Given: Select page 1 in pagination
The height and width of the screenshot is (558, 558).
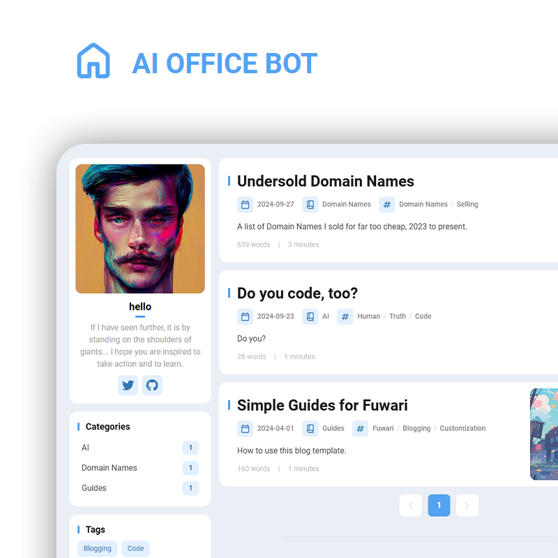Looking at the screenshot, I should [x=439, y=505].
